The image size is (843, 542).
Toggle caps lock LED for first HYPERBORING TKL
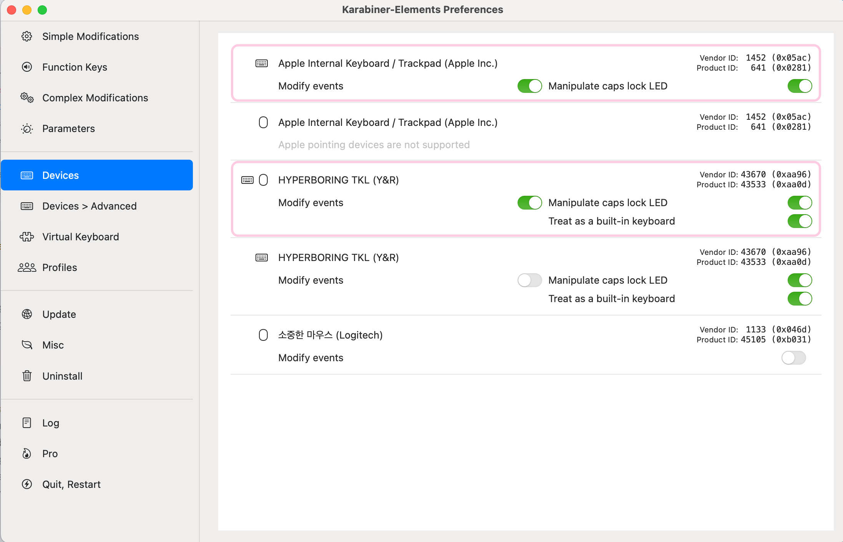[x=800, y=203]
